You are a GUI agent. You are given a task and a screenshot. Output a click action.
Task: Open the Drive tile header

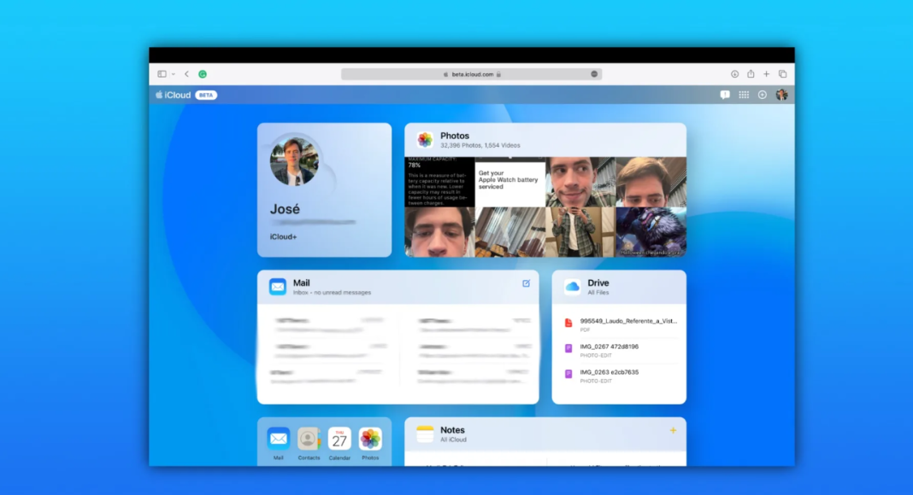click(619, 287)
